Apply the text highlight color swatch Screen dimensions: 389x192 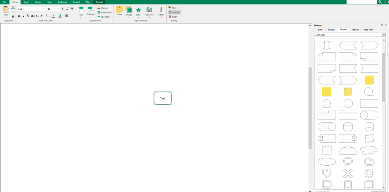(53, 16)
